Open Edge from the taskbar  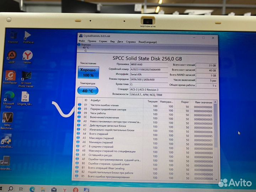(32, 189)
